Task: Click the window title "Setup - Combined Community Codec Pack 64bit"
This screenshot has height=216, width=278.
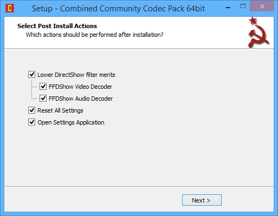Action: click(118, 9)
